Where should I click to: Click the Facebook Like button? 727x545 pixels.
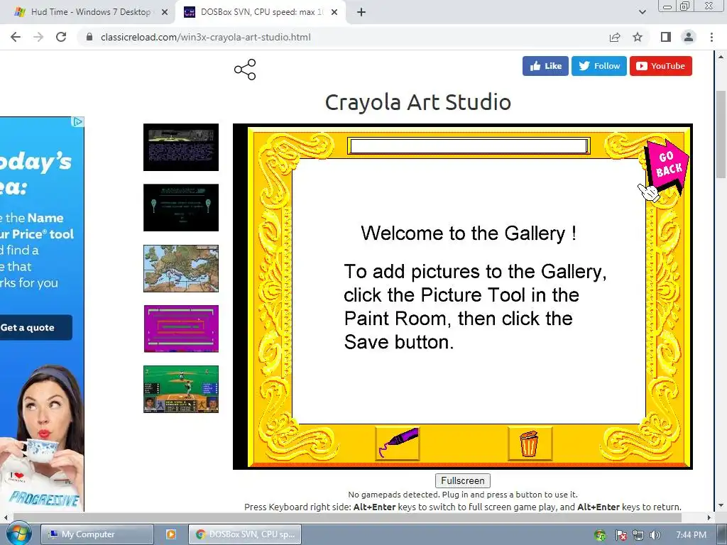pyautogui.click(x=545, y=66)
